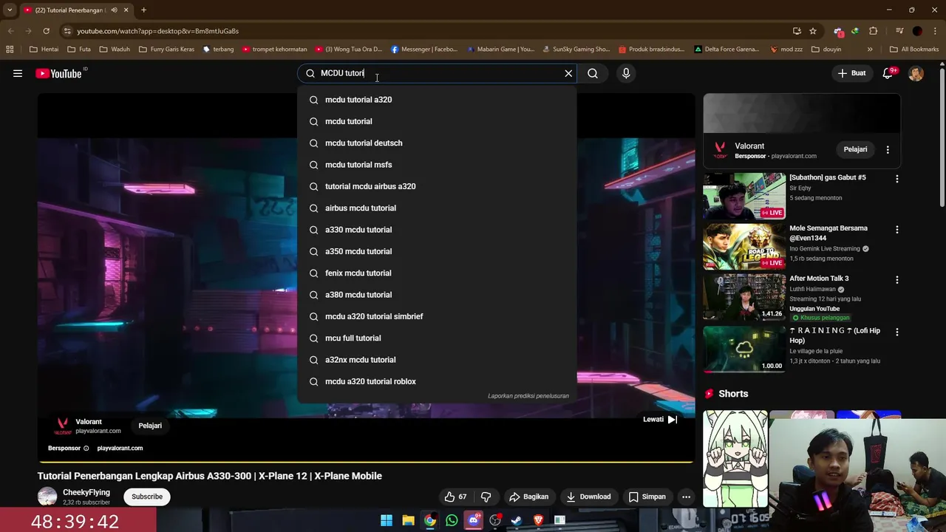Click the magnifier search button
The height and width of the screenshot is (532, 946).
(593, 73)
